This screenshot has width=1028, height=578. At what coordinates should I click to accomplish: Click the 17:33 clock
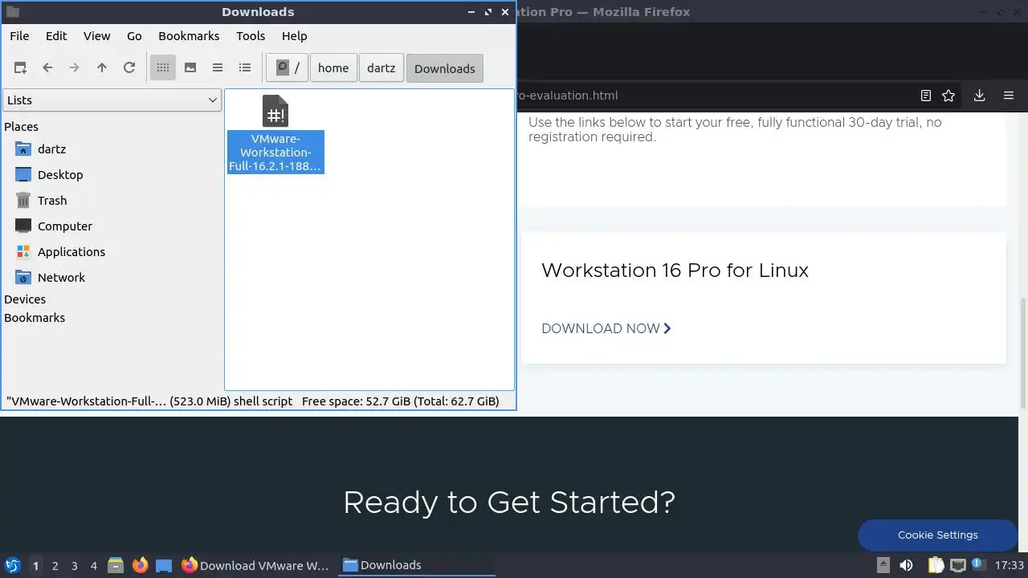[1010, 565]
